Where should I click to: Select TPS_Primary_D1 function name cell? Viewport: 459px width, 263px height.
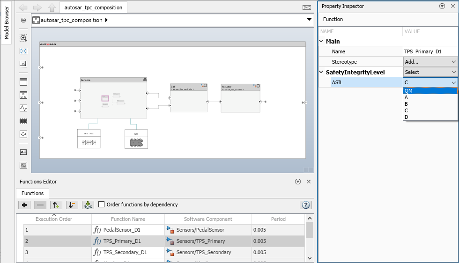click(128, 241)
